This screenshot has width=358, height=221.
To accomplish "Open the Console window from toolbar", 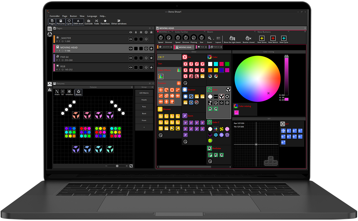I will point(89,22).
